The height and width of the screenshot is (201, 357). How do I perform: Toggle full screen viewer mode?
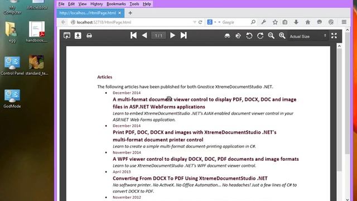coord(334,36)
